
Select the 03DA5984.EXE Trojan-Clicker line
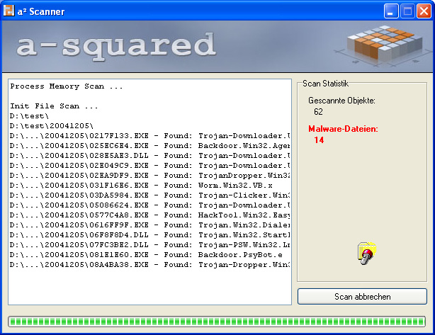149,195
